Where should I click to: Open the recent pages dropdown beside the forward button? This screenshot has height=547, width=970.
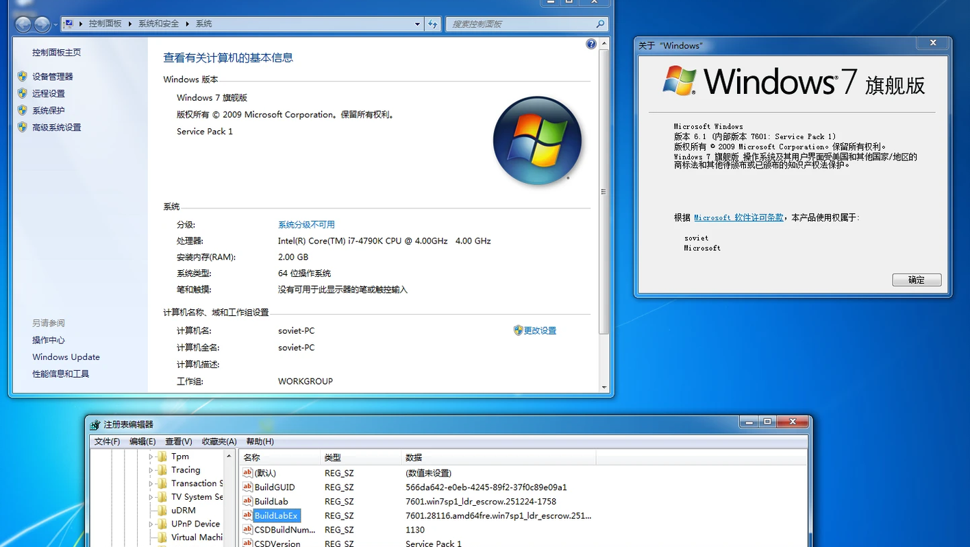[55, 25]
